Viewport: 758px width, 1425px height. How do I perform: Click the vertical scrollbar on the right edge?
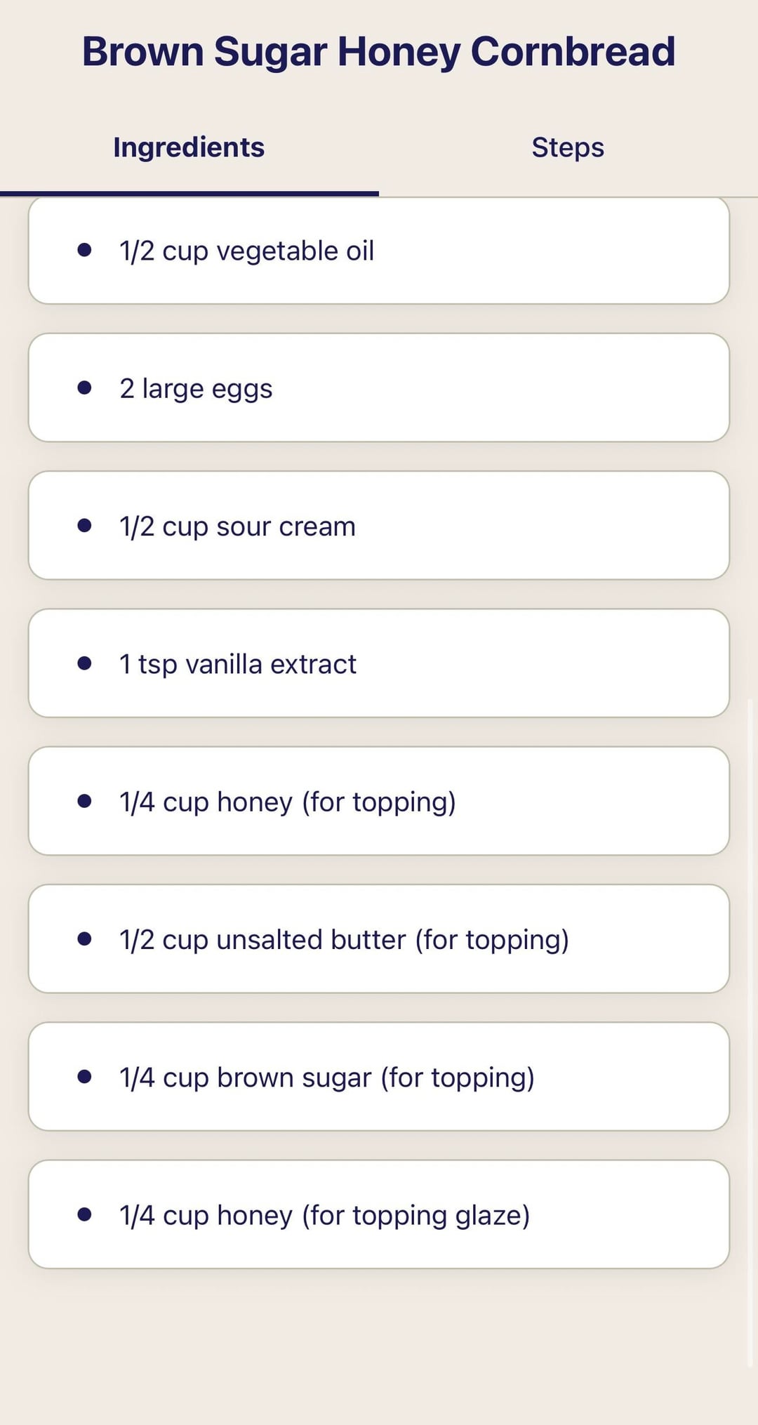(x=750, y=1032)
